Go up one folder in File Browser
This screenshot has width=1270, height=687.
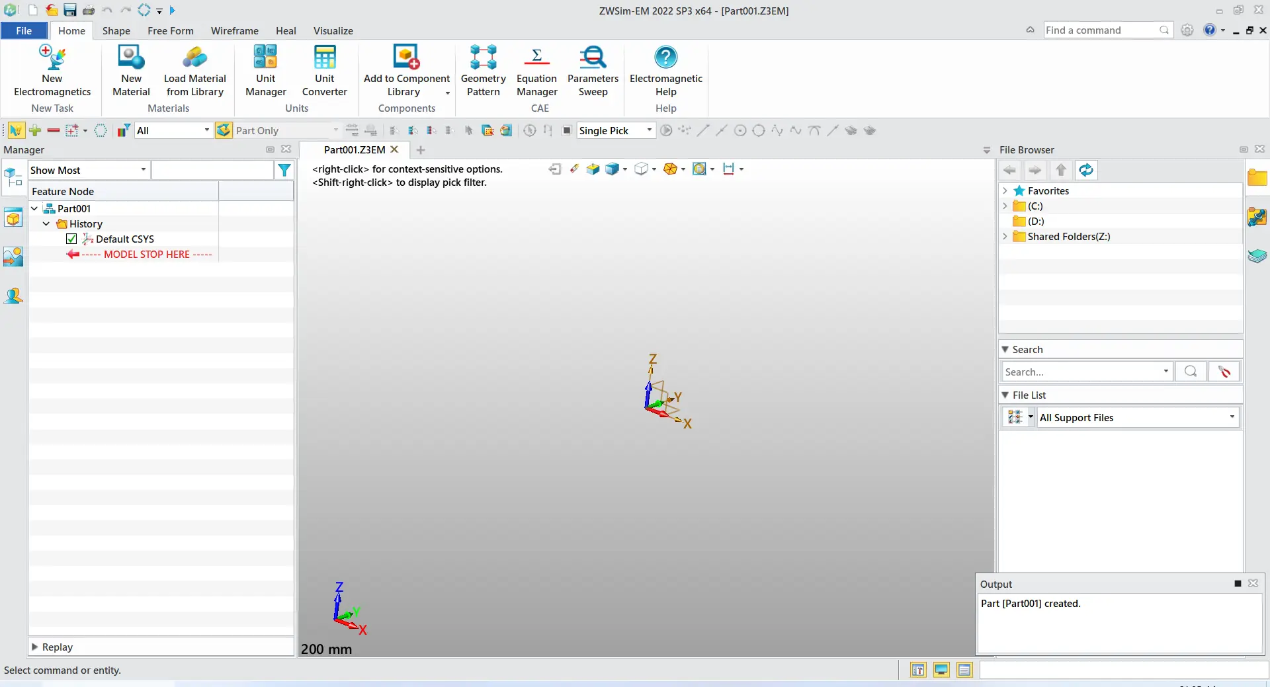coord(1061,170)
